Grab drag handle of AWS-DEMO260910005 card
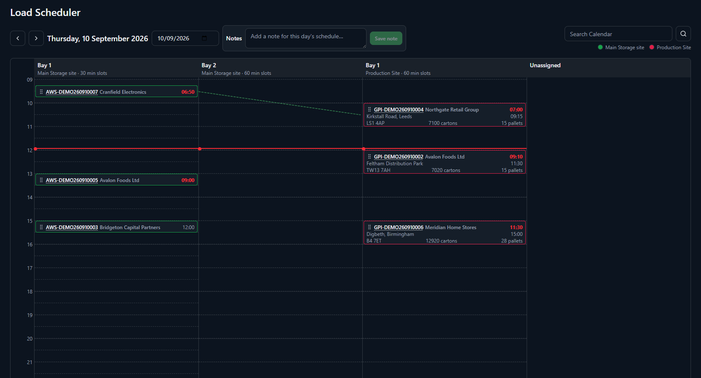Image resolution: width=701 pixels, height=378 pixels. tap(41, 180)
